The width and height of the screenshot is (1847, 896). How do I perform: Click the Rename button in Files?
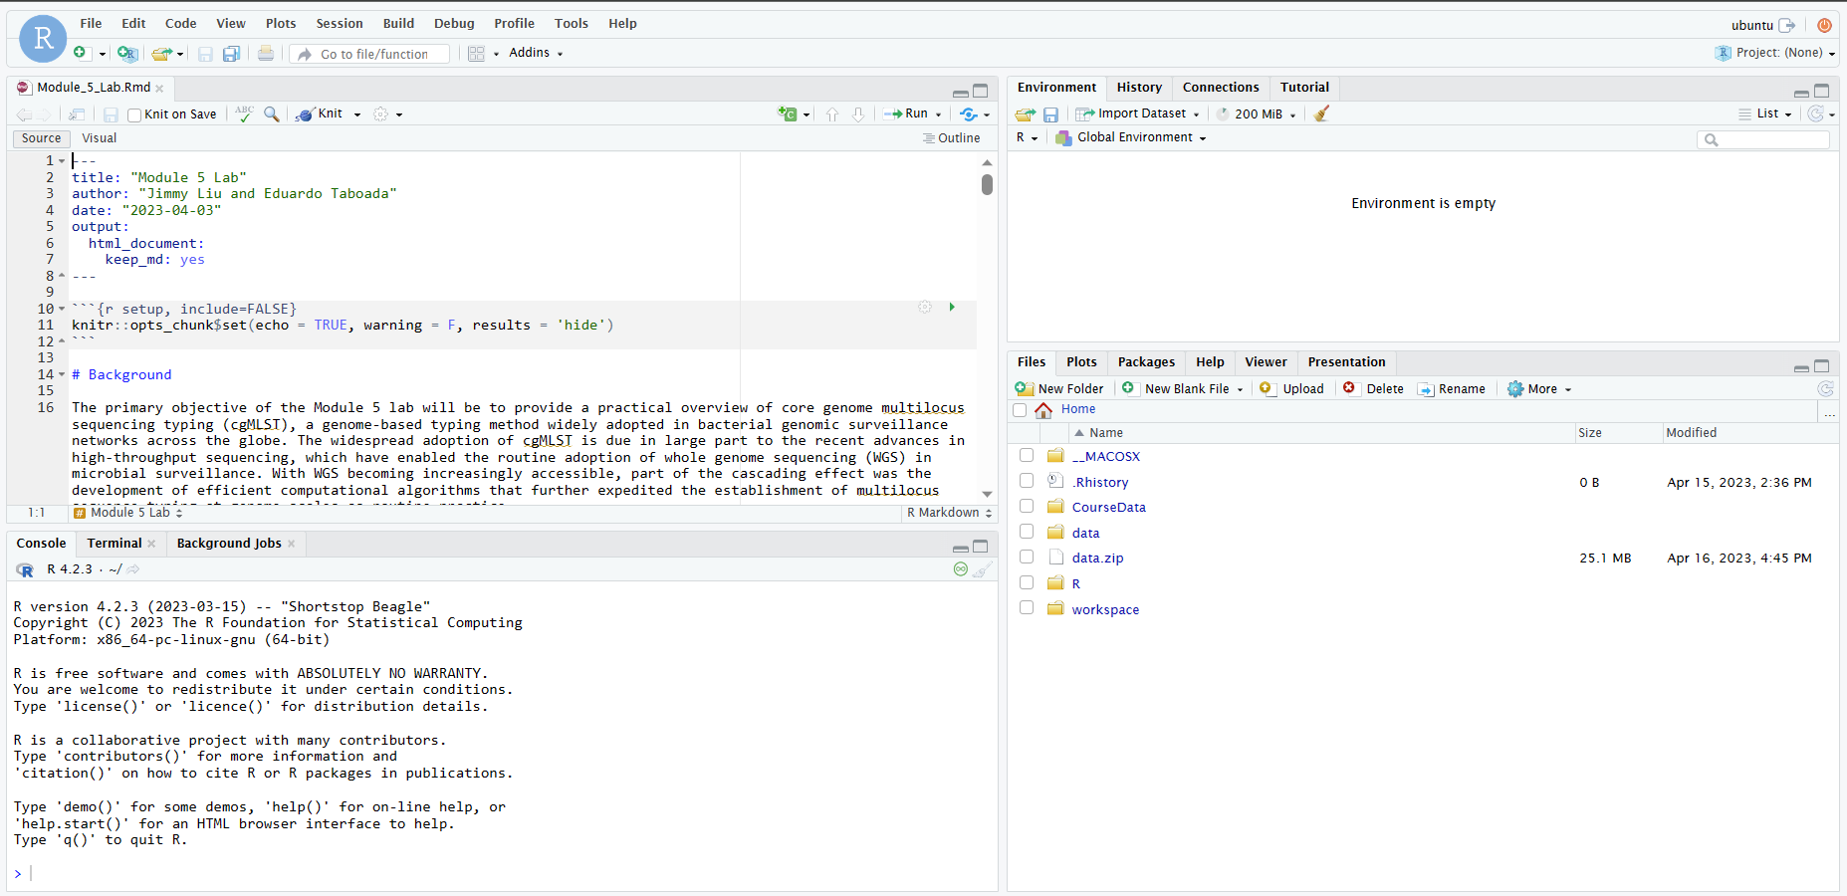pos(1451,389)
